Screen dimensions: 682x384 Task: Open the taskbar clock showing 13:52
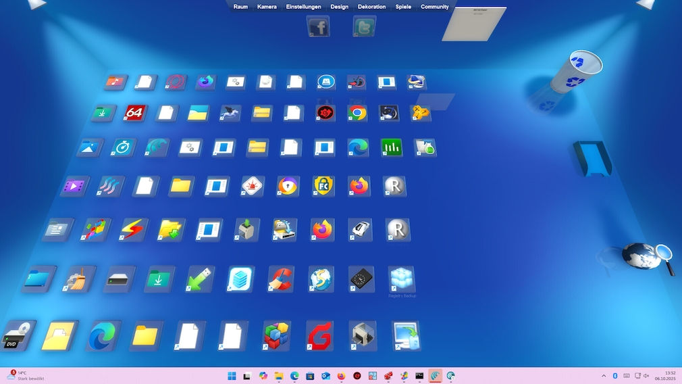[666, 376]
